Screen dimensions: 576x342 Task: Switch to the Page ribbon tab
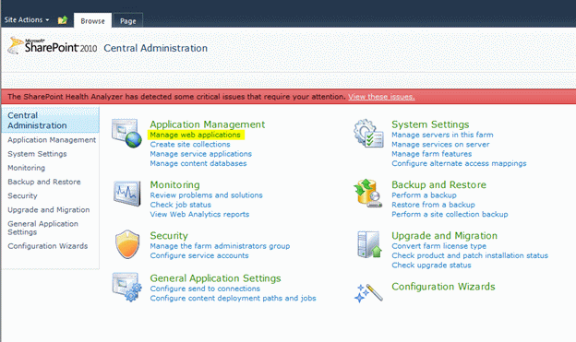tap(127, 21)
